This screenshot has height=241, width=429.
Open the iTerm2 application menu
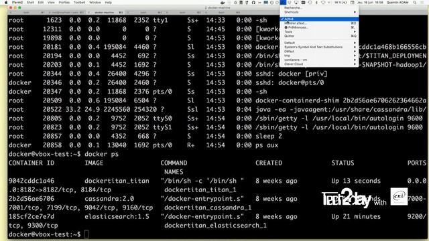pos(17,3)
